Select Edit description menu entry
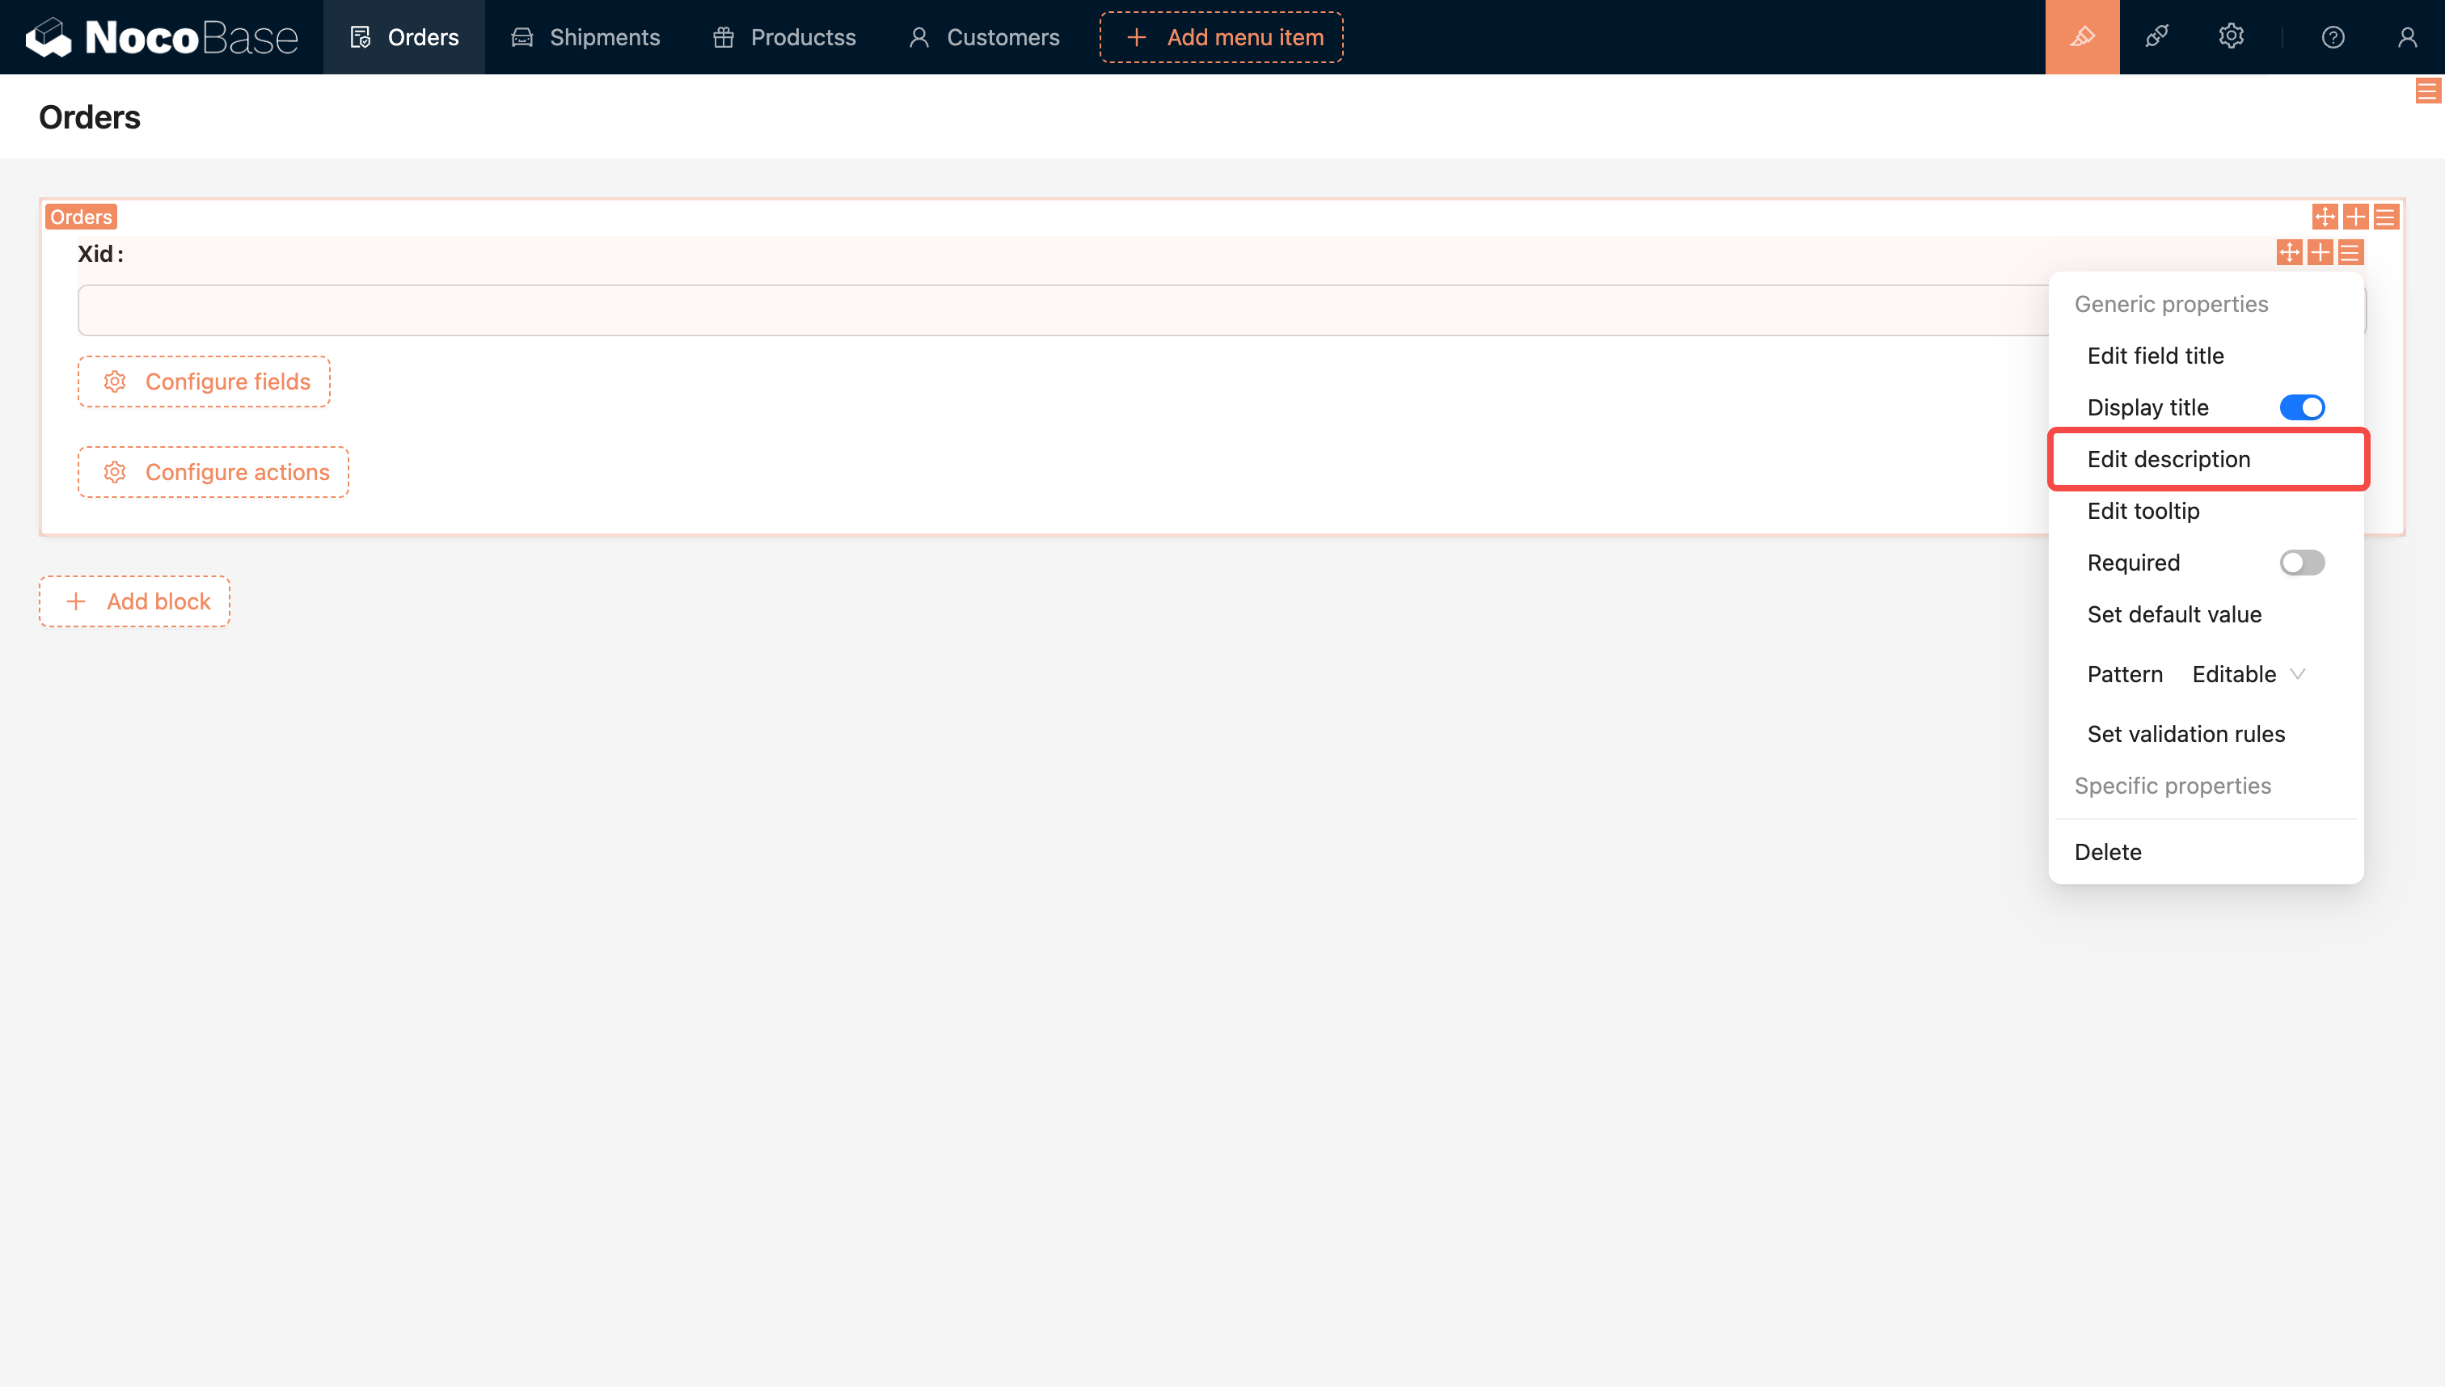Screen dimensions: 2445x1387 [x=2168, y=459]
